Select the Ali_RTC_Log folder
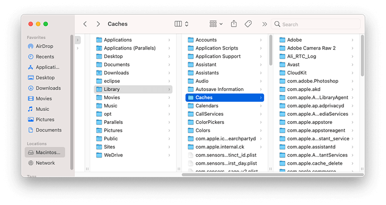Screen dimensions: 386x205 (x=317, y=56)
